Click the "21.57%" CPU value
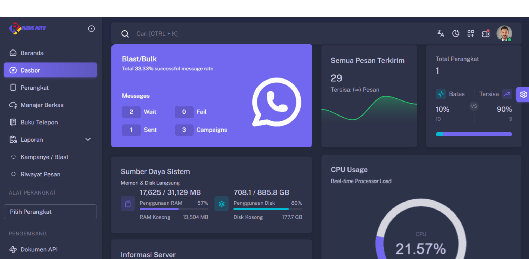Image resolution: width=529 pixels, height=259 pixels. pos(421,249)
